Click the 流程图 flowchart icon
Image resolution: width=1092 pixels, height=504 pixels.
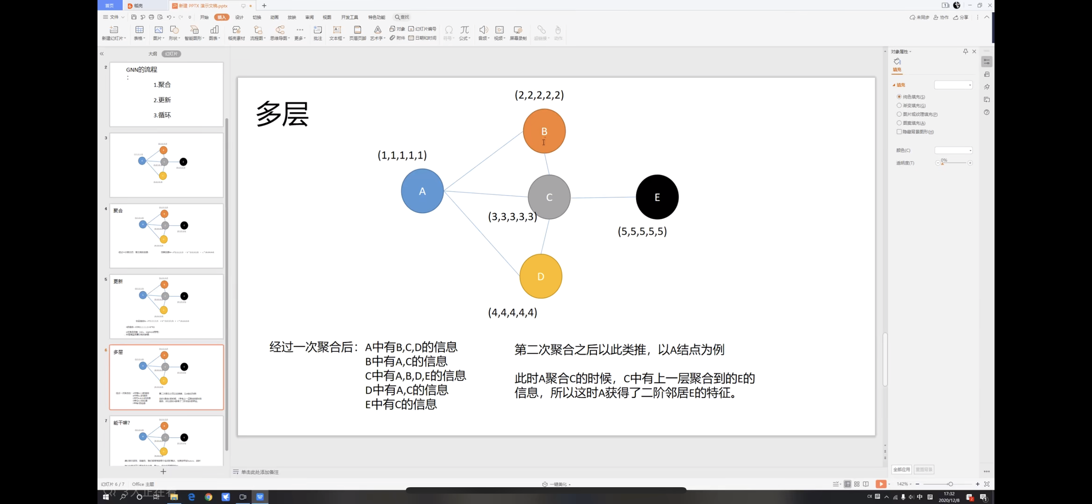click(x=258, y=30)
